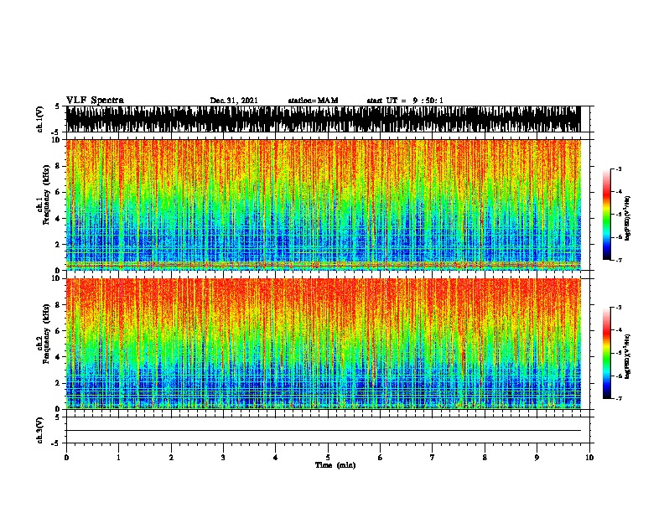Screen dimensions: 664x513
Task: Click the "Time (min)" axis title
Action: (335, 465)
